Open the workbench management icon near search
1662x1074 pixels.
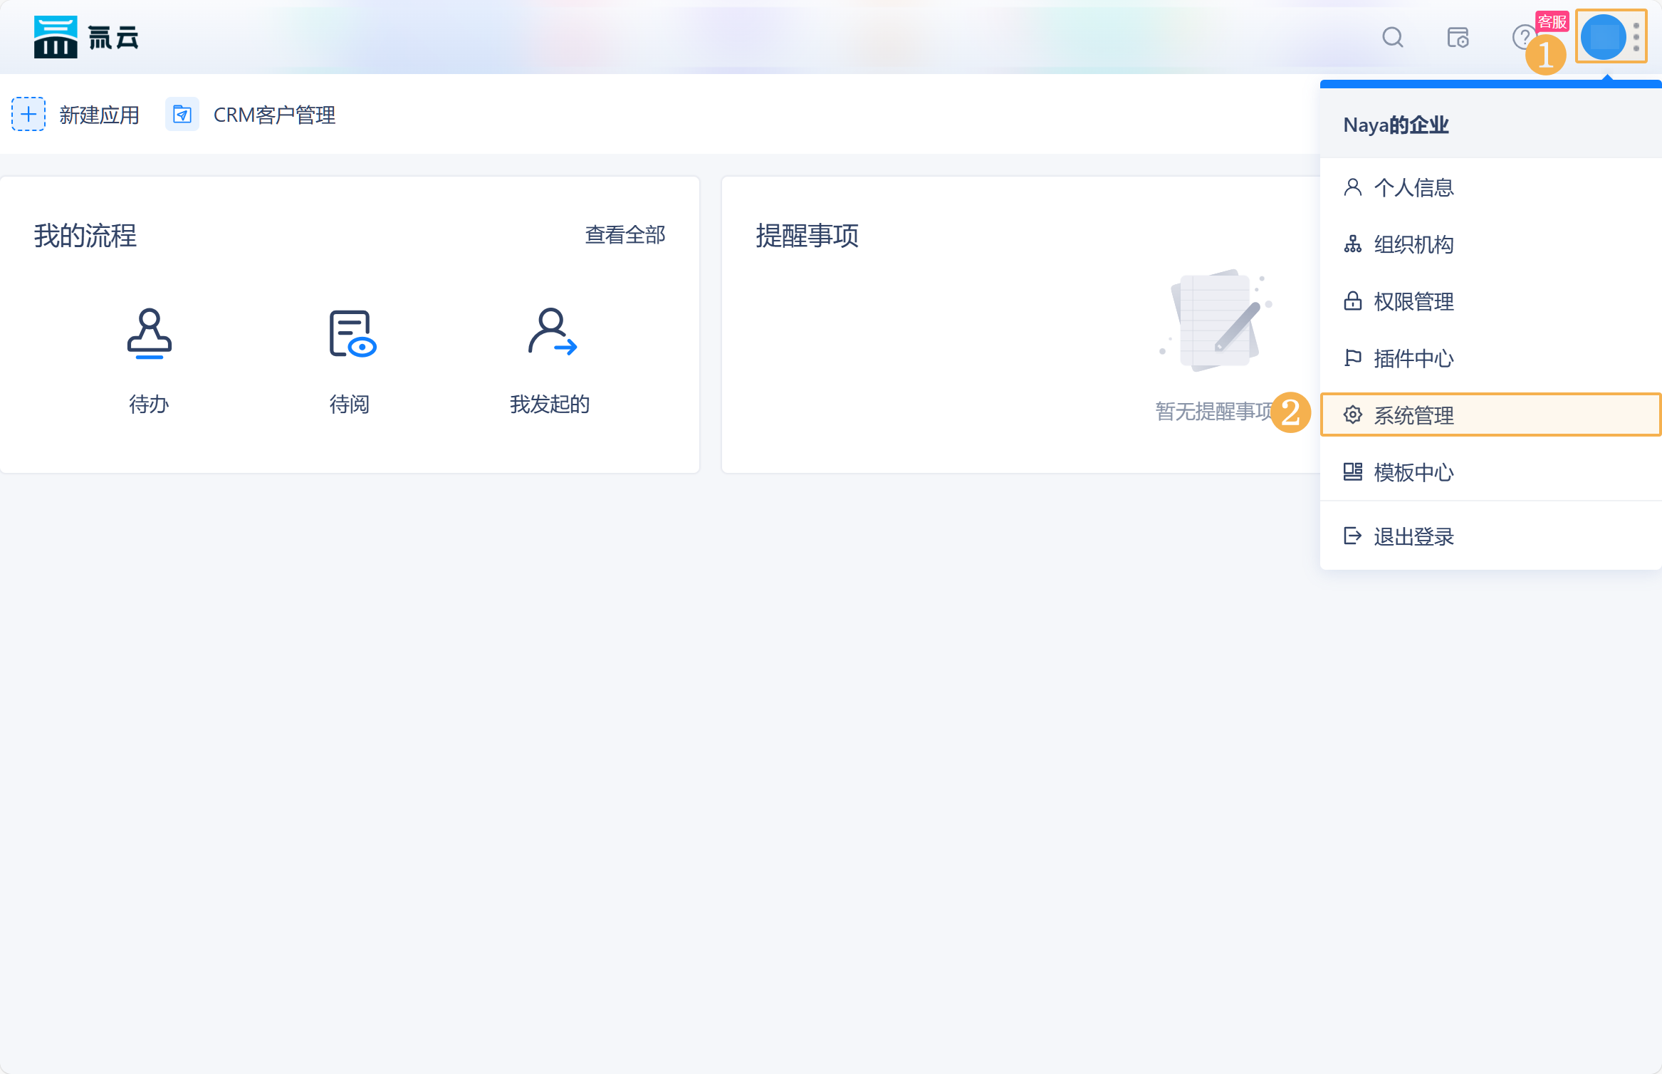tap(1456, 37)
